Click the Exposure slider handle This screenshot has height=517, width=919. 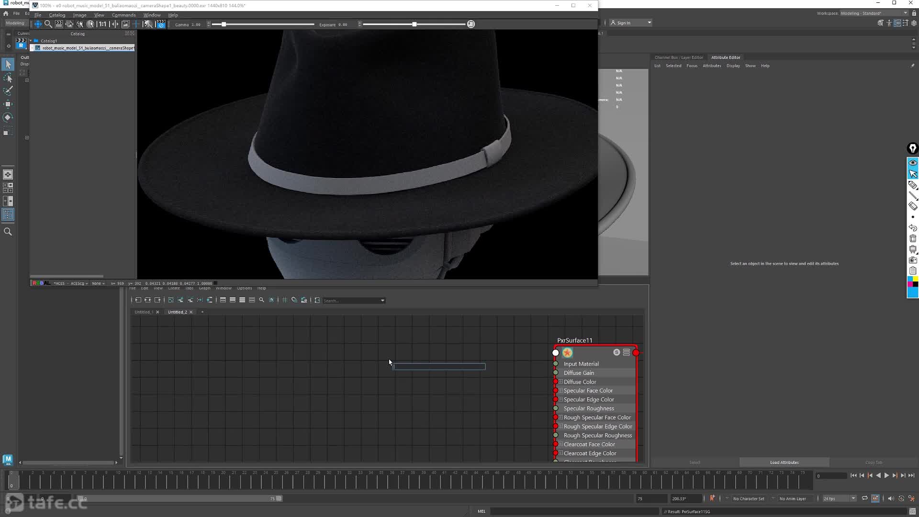415,24
